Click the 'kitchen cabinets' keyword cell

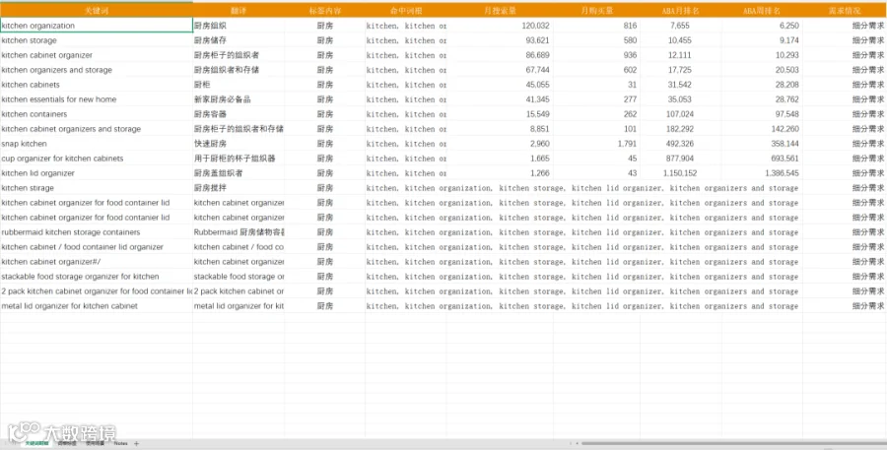[97, 85]
